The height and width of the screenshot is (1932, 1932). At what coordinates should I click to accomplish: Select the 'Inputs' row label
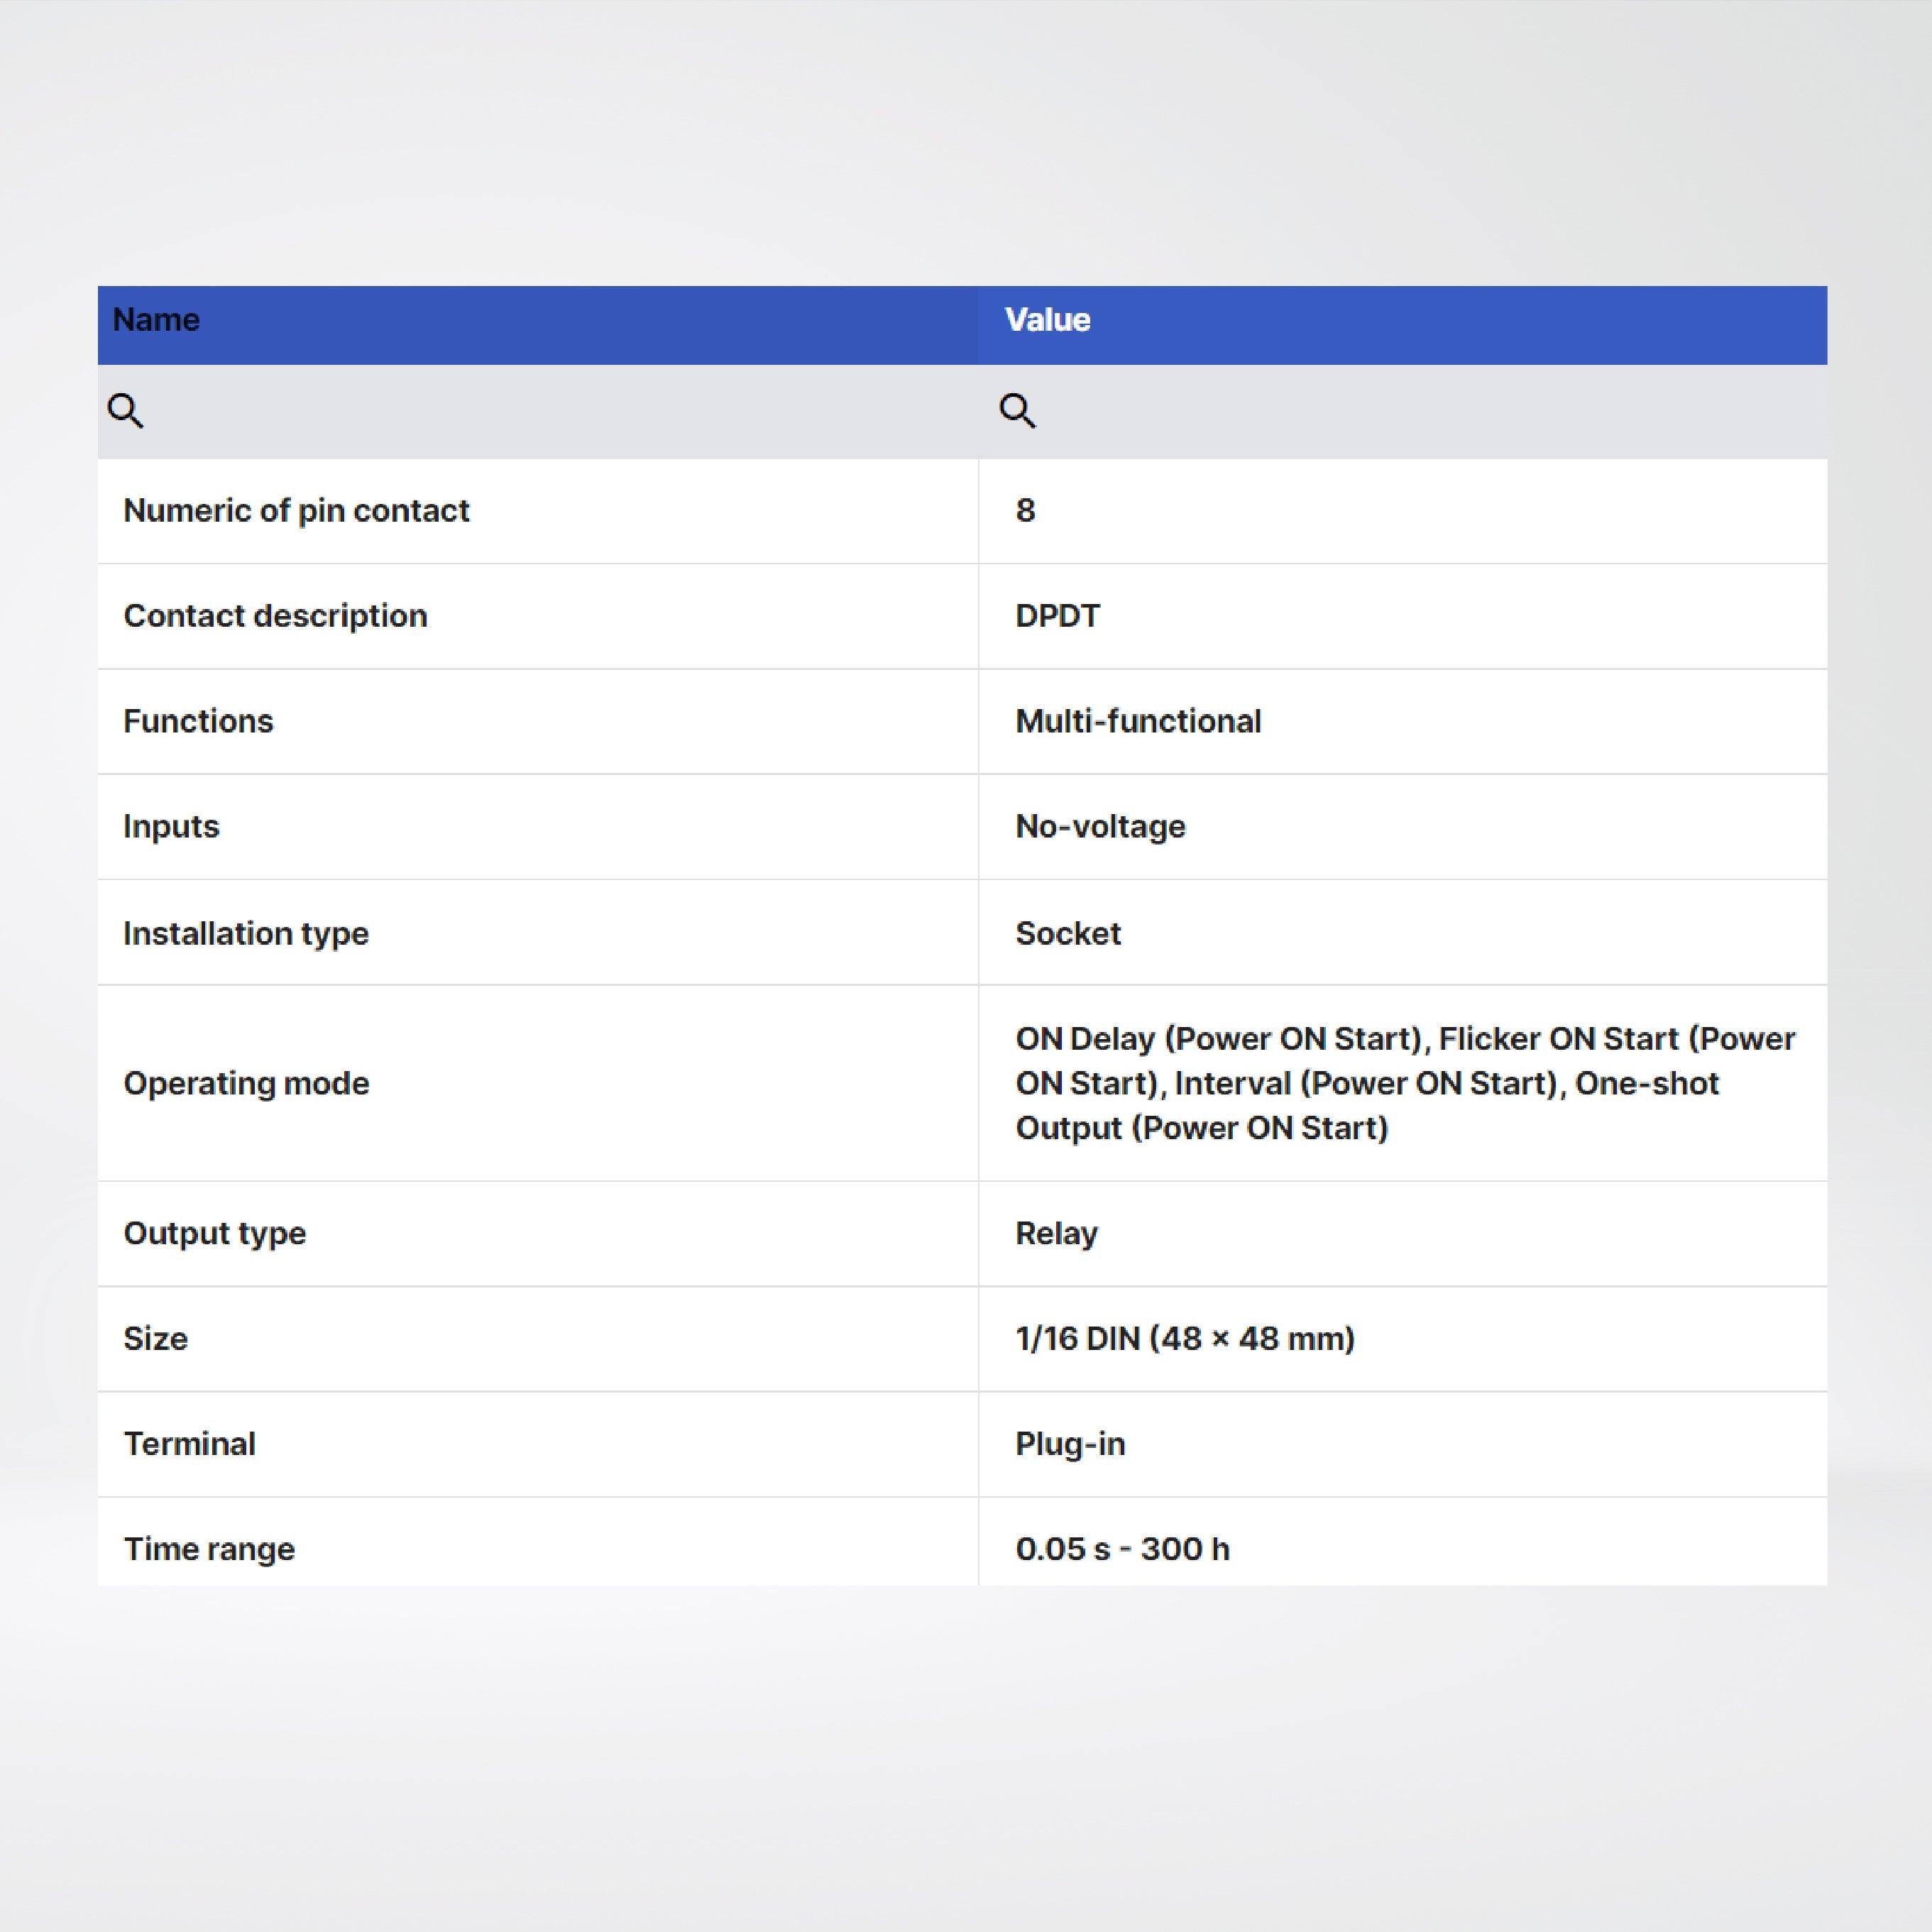171,827
